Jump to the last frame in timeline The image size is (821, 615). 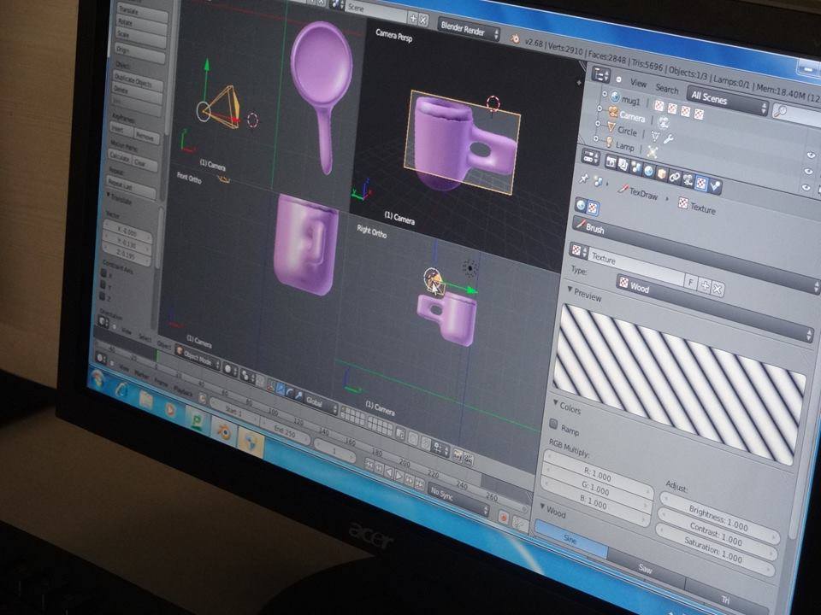(419, 483)
